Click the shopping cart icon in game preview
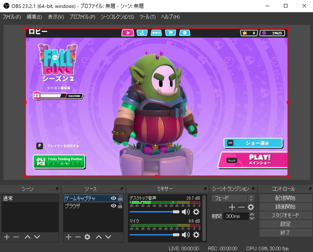 171,33
